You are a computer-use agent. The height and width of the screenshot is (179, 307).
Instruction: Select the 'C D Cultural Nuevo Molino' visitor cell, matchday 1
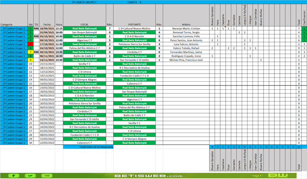coord(134,28)
